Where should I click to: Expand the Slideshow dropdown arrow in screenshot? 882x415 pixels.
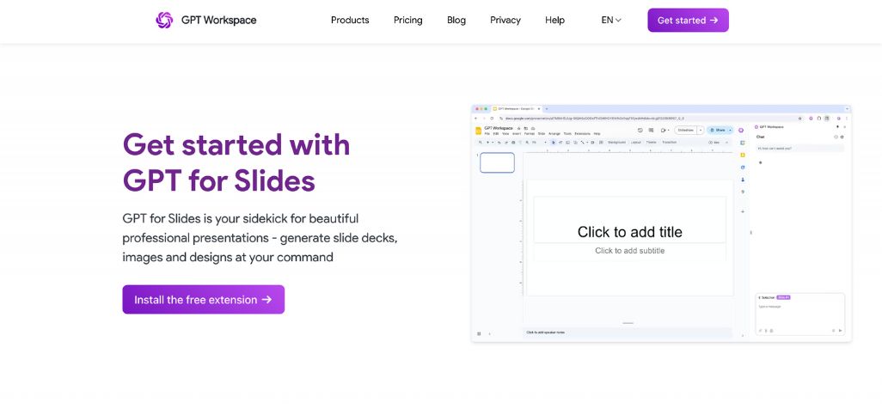coord(701,130)
